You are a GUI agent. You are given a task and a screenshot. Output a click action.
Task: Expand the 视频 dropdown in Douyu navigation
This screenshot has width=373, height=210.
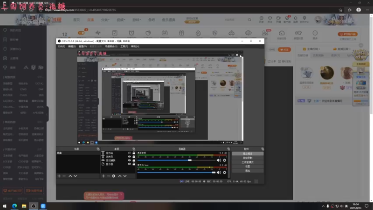(x=121, y=20)
